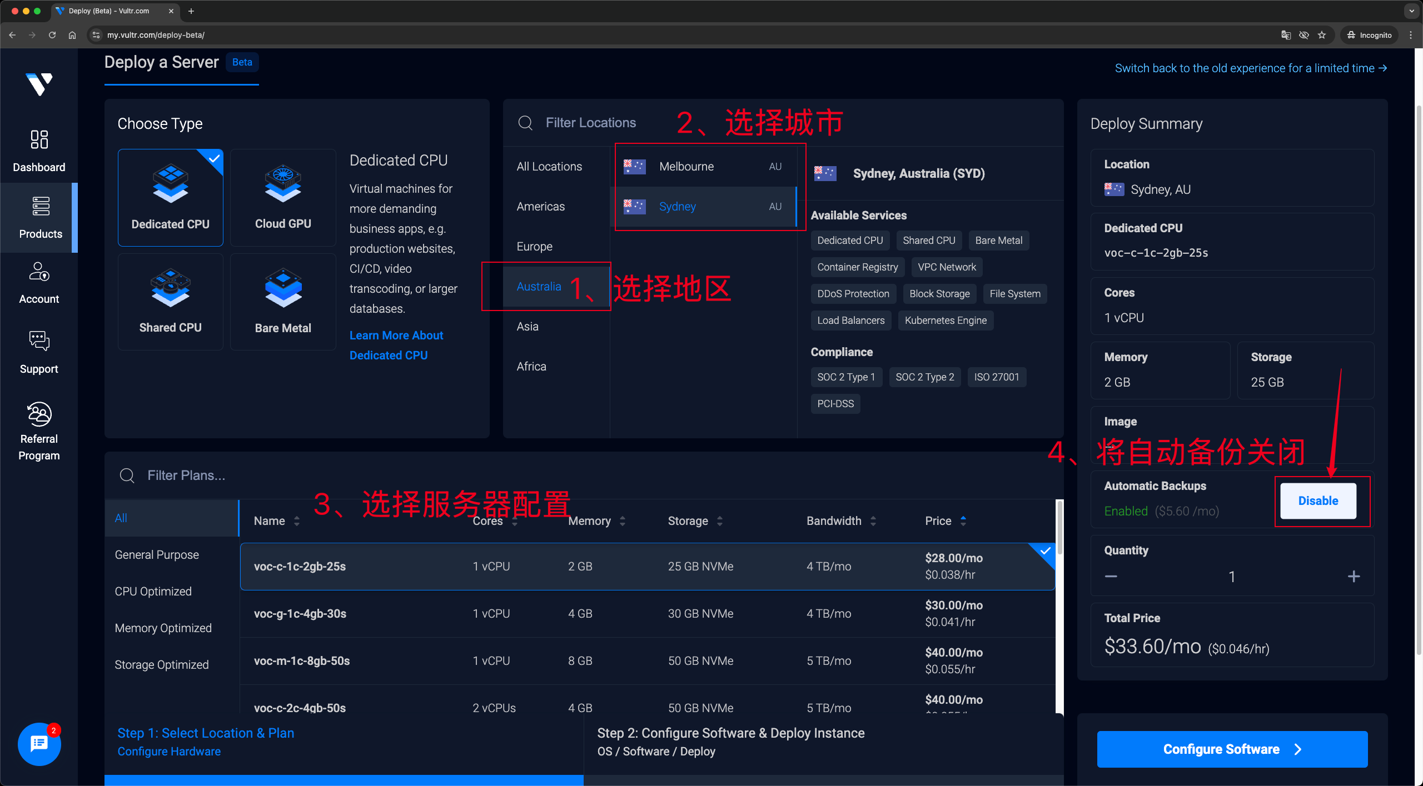Choose the Shared CPU server type

[170, 302]
